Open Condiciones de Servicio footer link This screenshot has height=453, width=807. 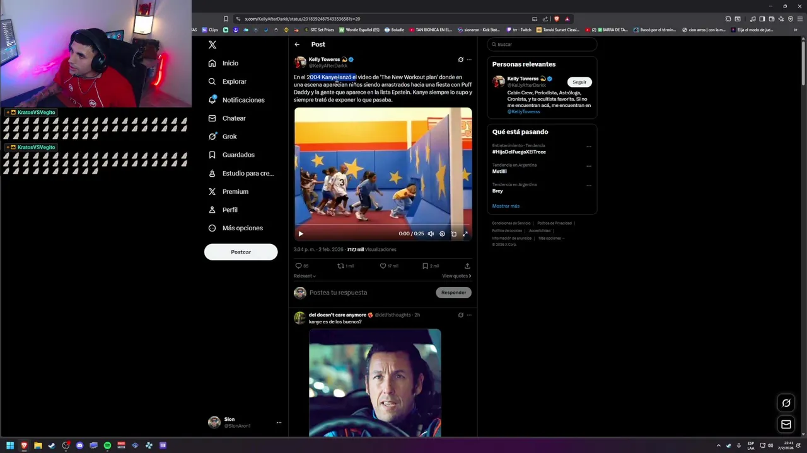pos(511,223)
